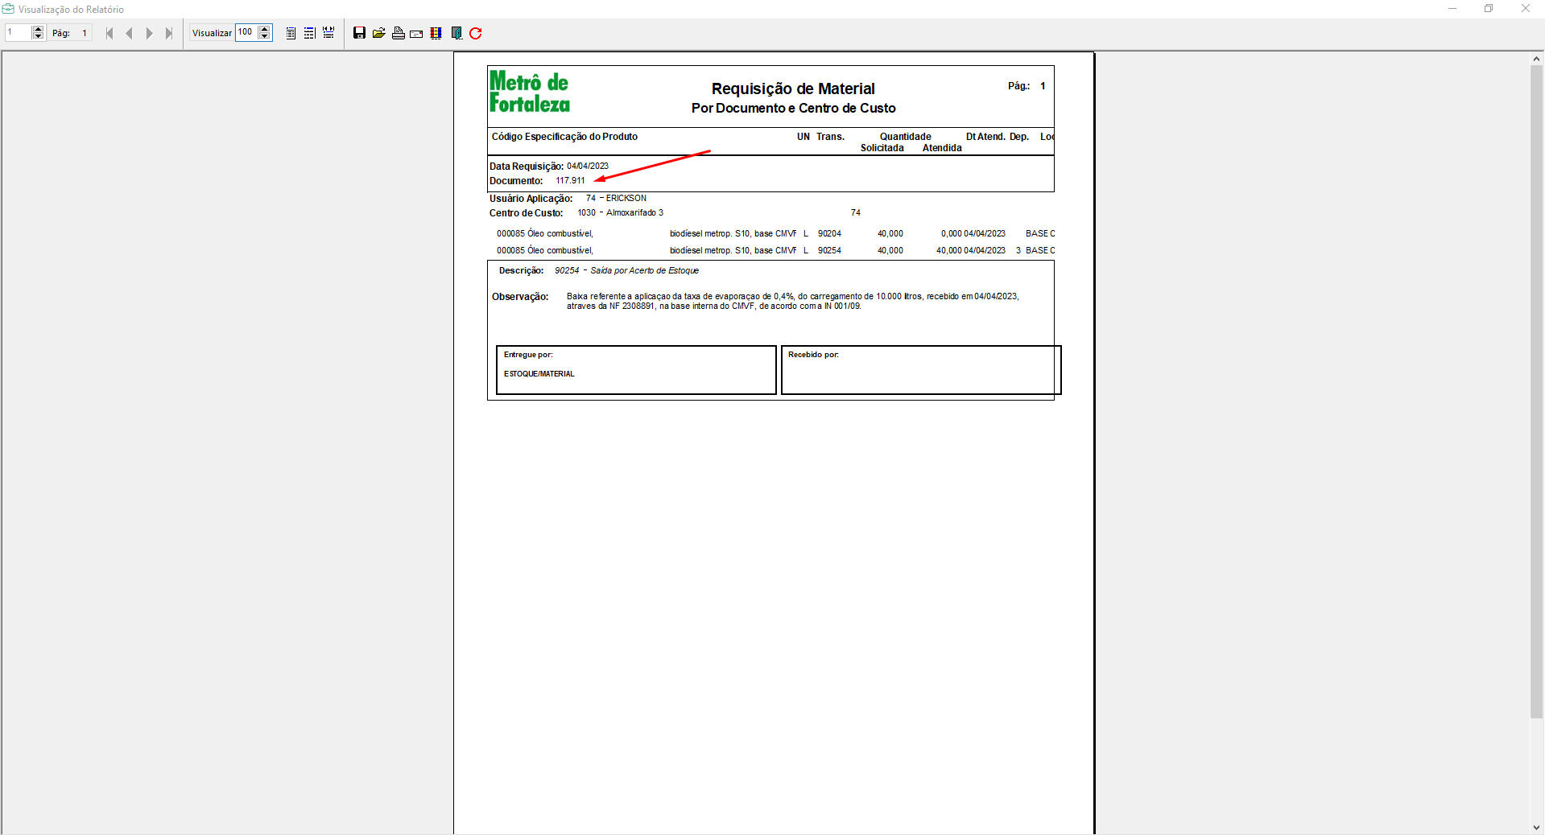Select page width view icon
Image resolution: width=1545 pixels, height=835 pixels.
click(x=309, y=33)
